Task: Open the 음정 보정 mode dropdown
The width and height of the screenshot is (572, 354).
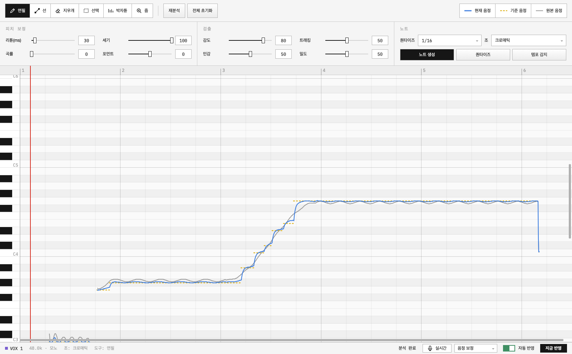Action: [x=475, y=348]
